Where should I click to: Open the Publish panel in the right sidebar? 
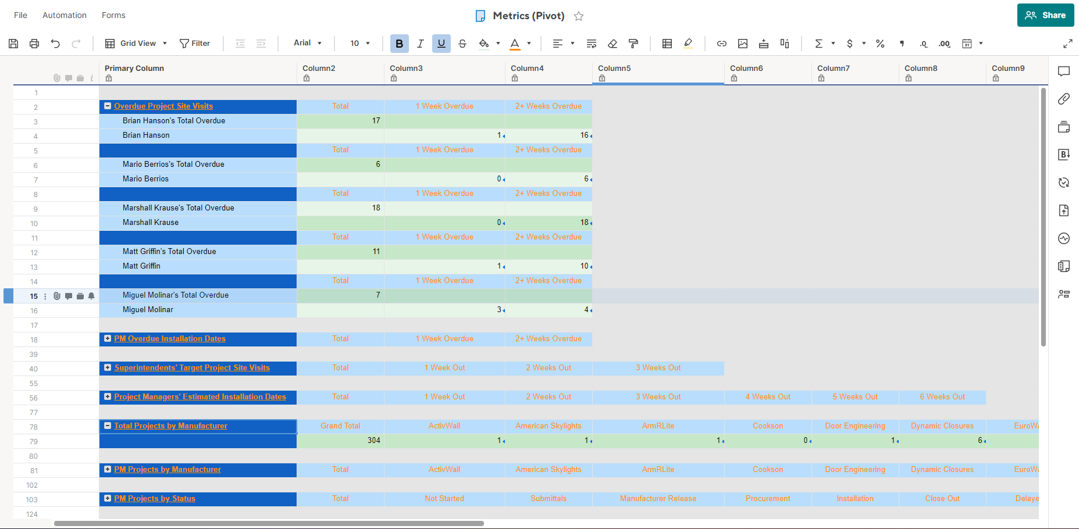tap(1064, 210)
